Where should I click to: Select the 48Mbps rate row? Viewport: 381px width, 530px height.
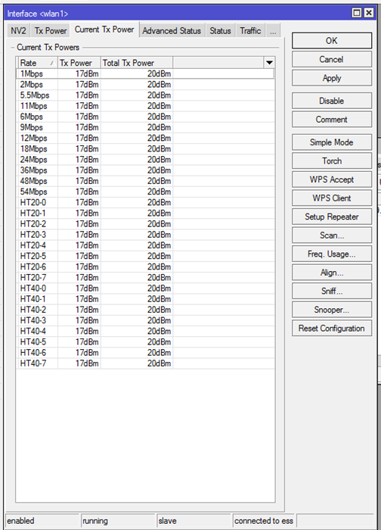(x=145, y=181)
